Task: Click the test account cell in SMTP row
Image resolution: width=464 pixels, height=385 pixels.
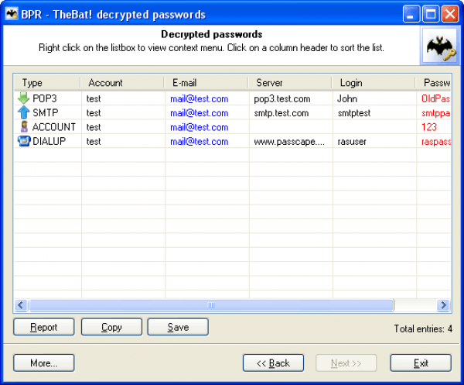Action: [x=94, y=112]
